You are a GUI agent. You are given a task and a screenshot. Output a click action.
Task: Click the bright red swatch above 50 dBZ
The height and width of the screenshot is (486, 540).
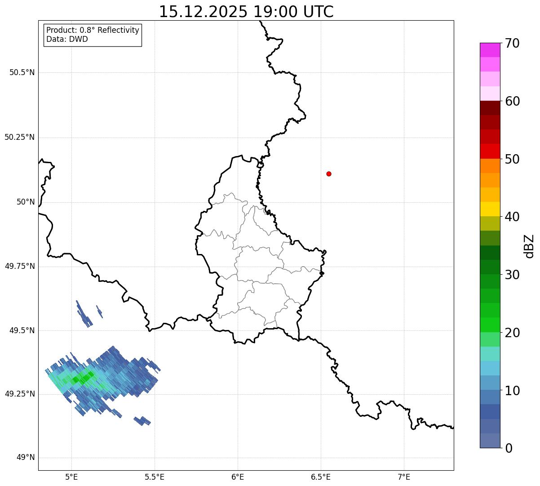[x=490, y=151]
